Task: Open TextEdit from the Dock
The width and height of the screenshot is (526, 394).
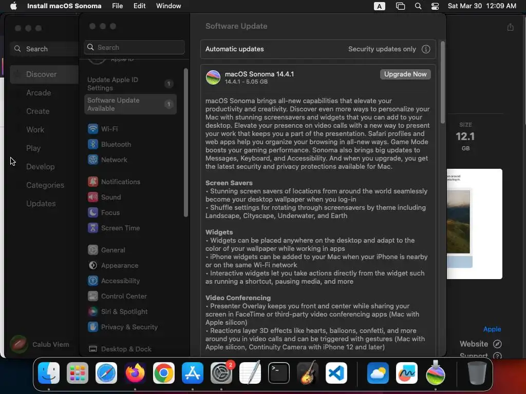Action: (x=250, y=373)
